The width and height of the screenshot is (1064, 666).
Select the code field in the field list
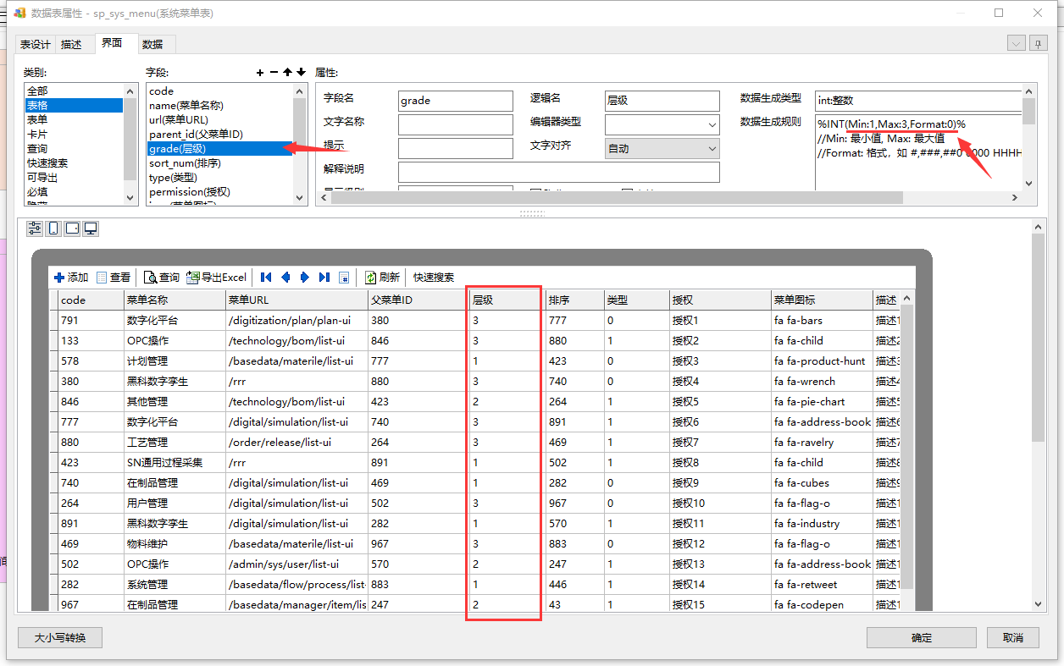click(219, 91)
